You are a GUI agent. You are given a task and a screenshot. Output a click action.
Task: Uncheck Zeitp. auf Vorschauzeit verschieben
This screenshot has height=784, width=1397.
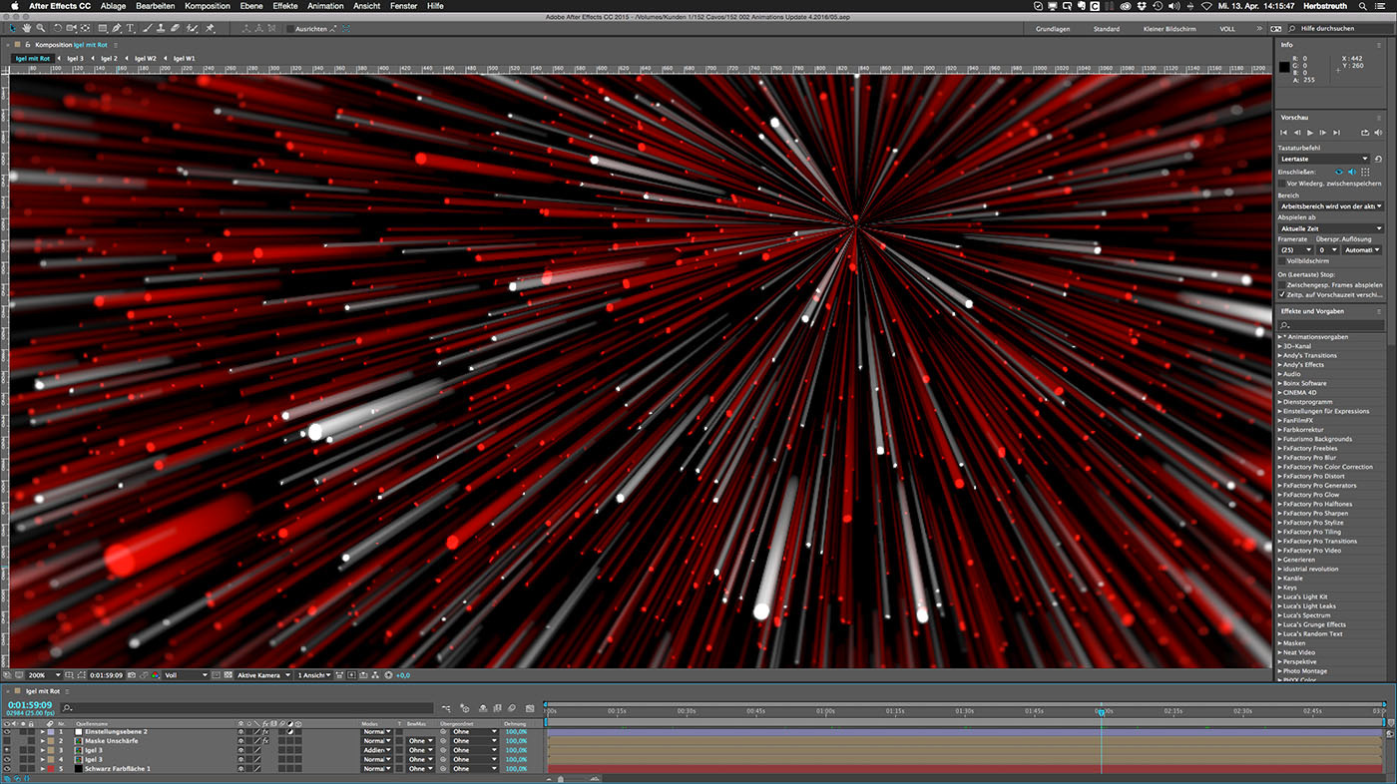(x=1282, y=294)
